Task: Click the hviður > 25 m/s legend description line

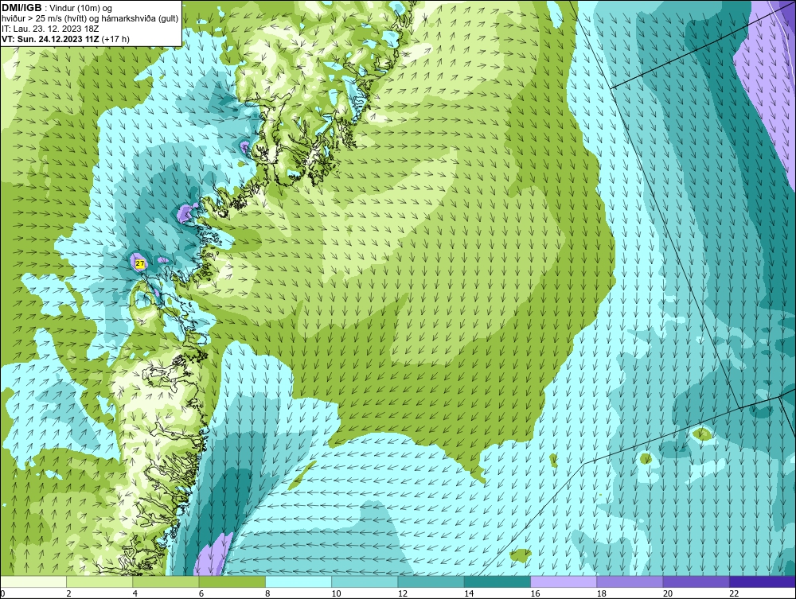Action: click(90, 19)
